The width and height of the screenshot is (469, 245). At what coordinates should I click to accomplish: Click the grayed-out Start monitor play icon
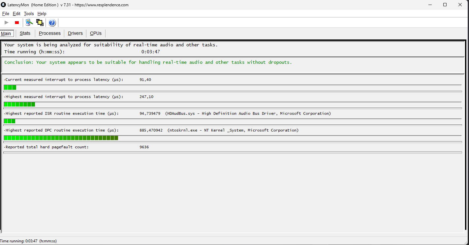click(7, 23)
